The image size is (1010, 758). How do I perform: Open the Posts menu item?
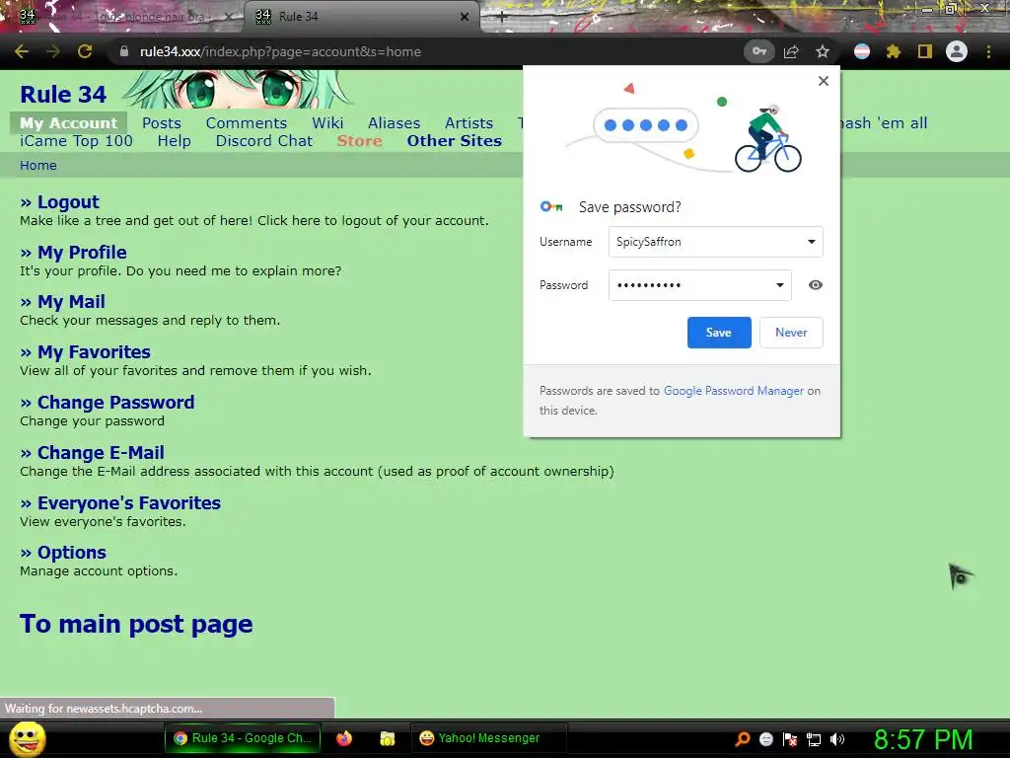coord(162,123)
